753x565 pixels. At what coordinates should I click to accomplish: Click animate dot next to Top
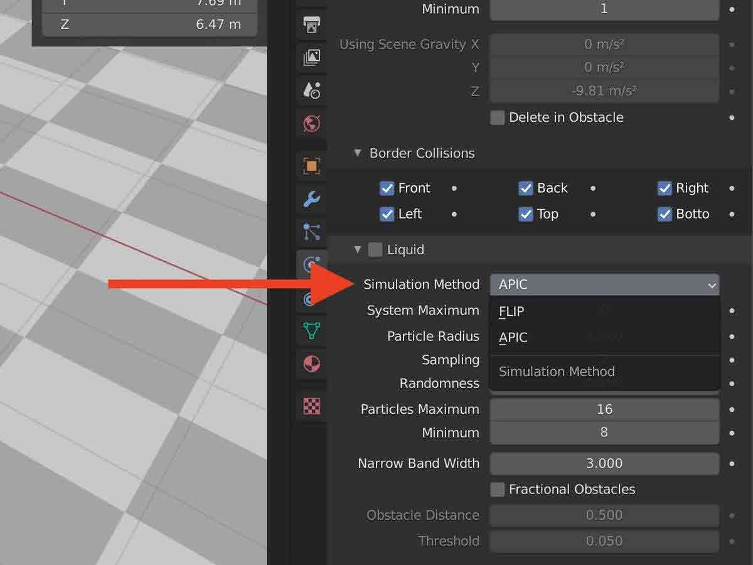click(593, 214)
